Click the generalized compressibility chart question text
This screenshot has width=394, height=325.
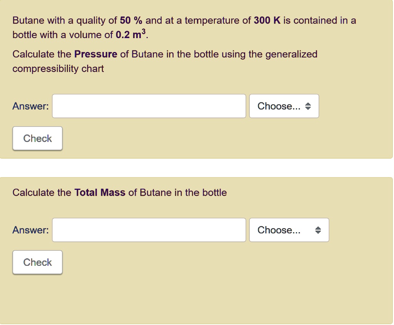pos(165,61)
